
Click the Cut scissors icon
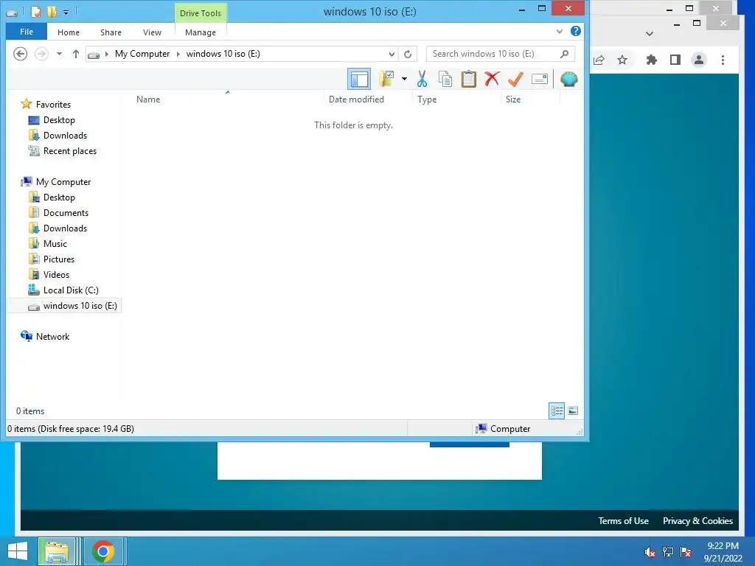(422, 79)
